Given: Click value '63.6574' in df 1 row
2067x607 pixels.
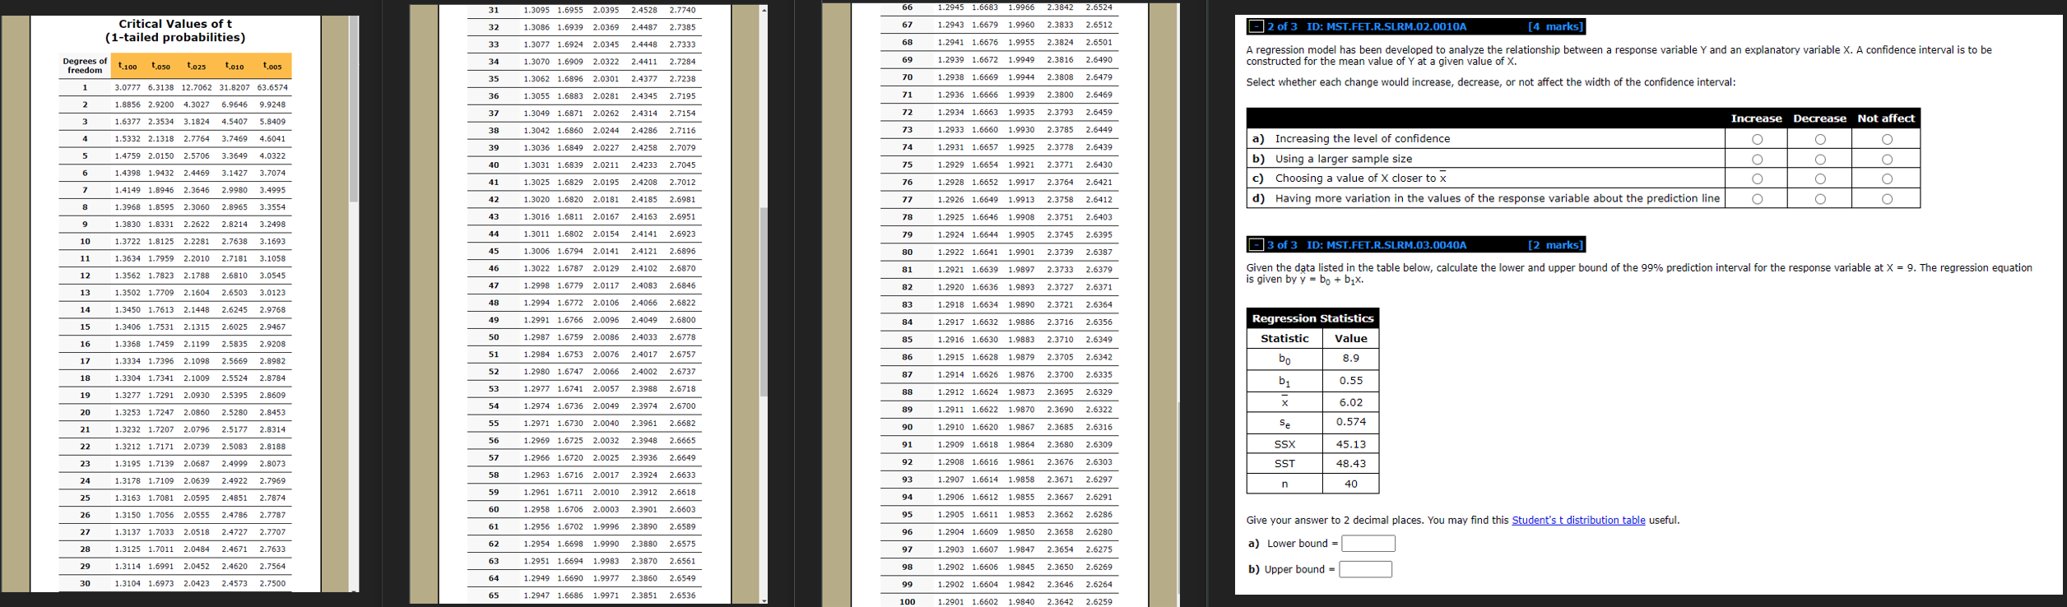Looking at the screenshot, I should tap(272, 87).
